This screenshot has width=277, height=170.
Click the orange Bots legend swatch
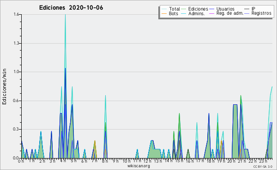pyautogui.click(x=164, y=13)
